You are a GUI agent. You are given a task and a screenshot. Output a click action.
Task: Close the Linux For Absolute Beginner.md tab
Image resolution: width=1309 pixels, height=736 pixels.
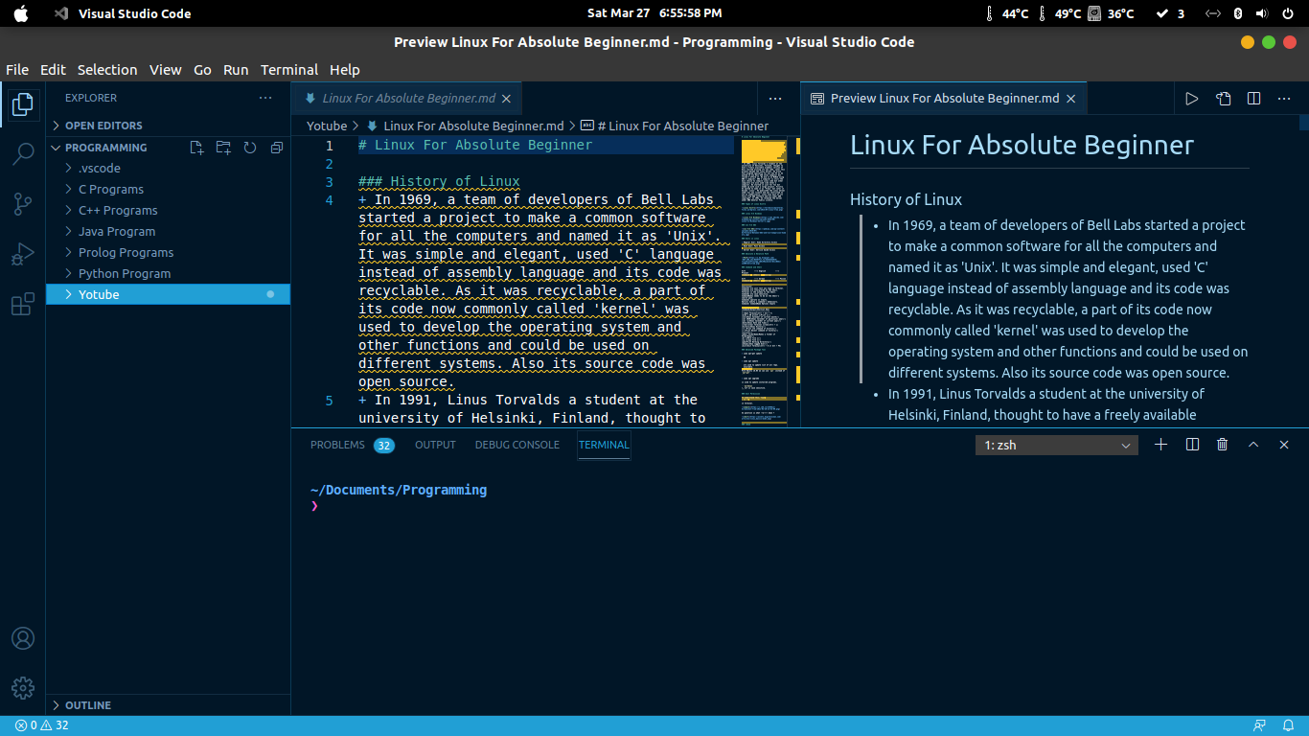pos(507,98)
